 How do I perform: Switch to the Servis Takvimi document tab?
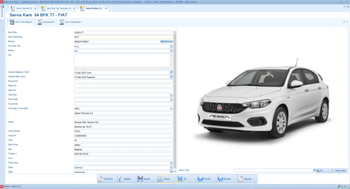[x=24, y=9]
